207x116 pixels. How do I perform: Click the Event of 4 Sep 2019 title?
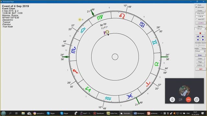click(16, 6)
